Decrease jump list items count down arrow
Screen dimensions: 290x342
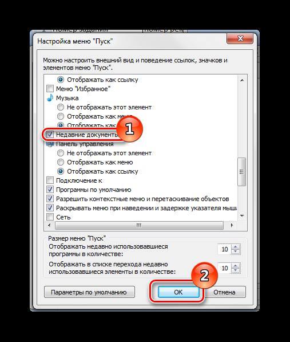click(x=235, y=270)
